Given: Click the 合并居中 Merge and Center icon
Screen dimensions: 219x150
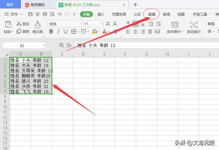Looking at the screenshot, I should 175,25.
